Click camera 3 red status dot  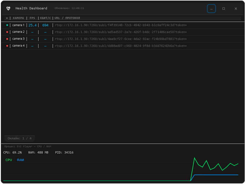(7, 39)
